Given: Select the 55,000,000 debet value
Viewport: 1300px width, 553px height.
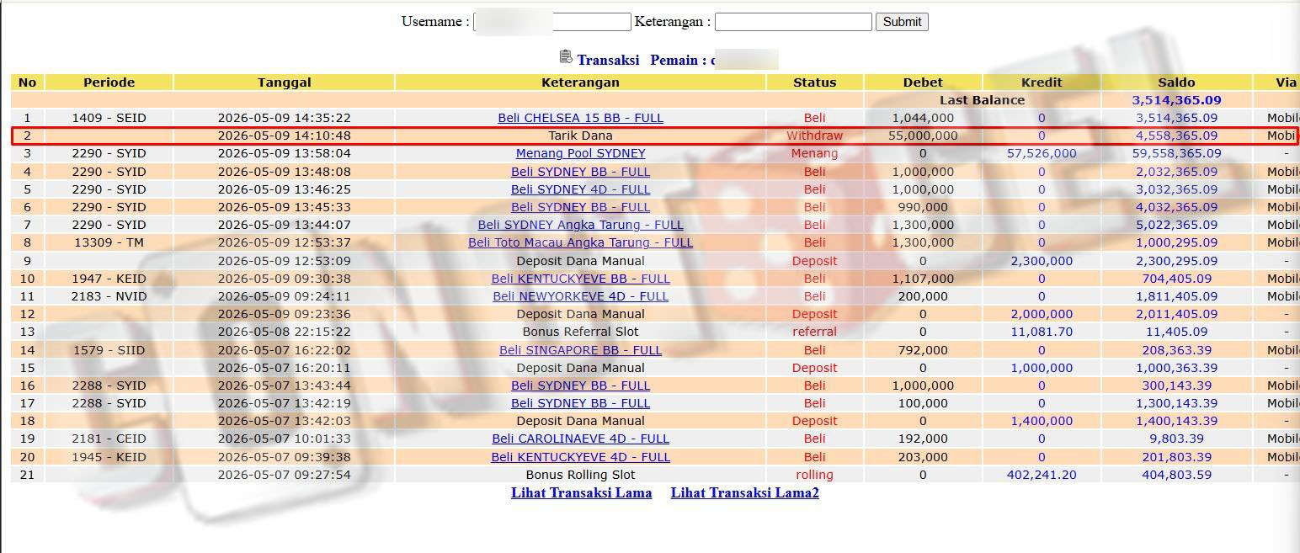Looking at the screenshot, I should (923, 136).
